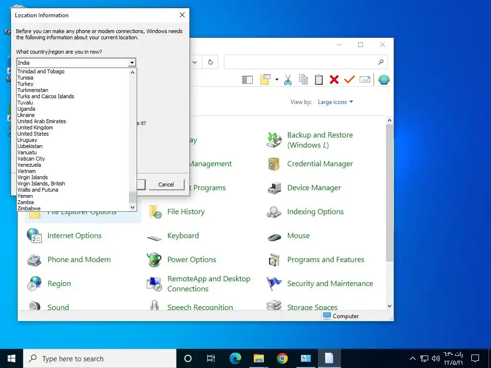Click country list scroll up arrow

click(x=132, y=72)
